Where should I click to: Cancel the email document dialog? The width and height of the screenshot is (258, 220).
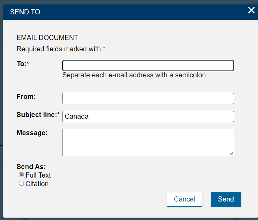coord(185,199)
